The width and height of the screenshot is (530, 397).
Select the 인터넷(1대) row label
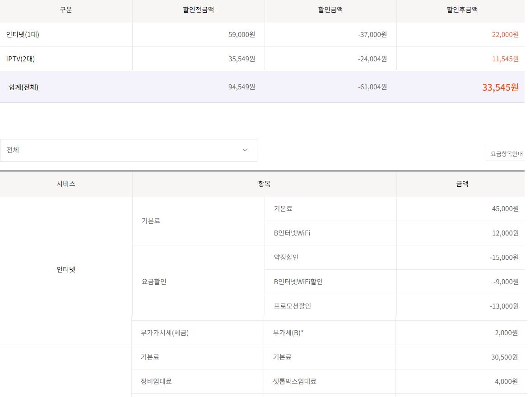click(x=23, y=34)
